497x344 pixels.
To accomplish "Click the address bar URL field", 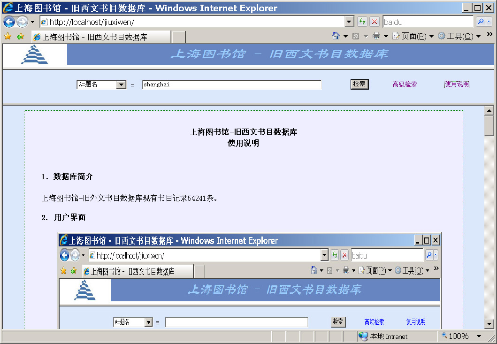I will 192,22.
